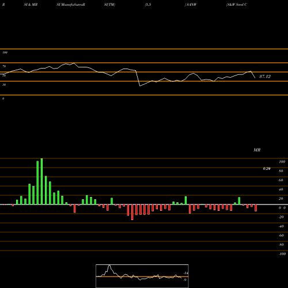Click the -40 label on MR axis
This screenshot has width=288, height=288.
(281, 226)
